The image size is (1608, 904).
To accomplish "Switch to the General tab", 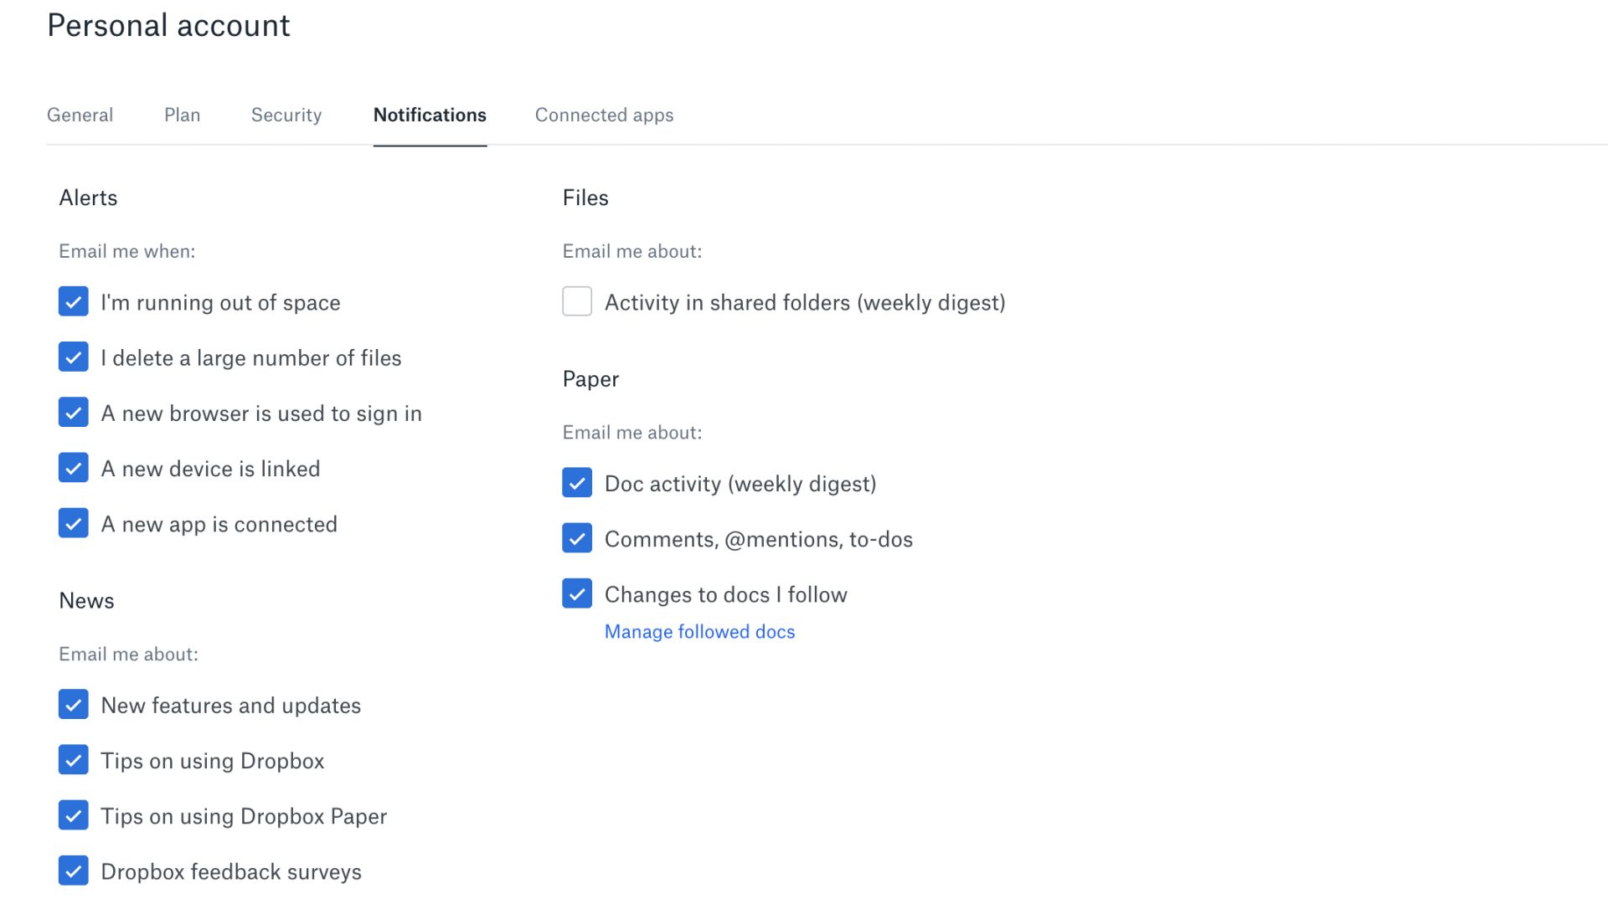I will click(80, 115).
